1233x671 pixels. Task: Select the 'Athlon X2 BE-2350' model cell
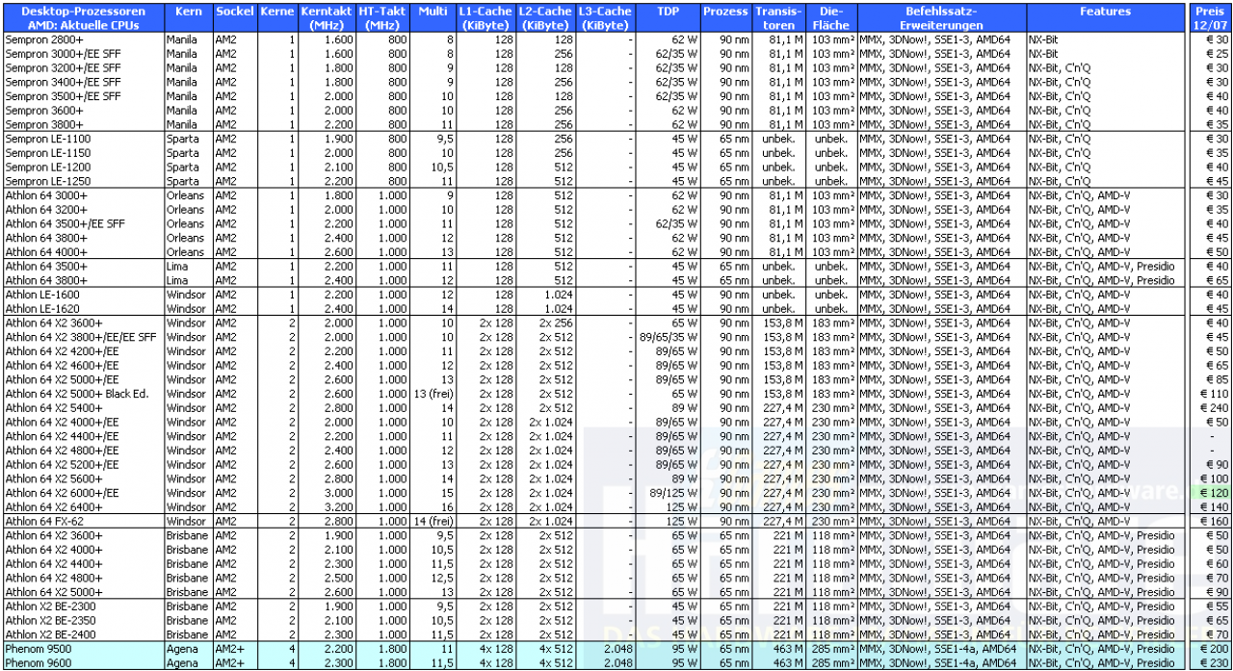[51, 621]
